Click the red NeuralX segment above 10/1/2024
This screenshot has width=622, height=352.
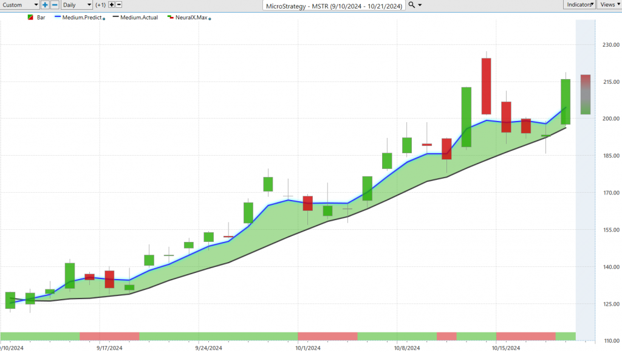(x=327, y=337)
